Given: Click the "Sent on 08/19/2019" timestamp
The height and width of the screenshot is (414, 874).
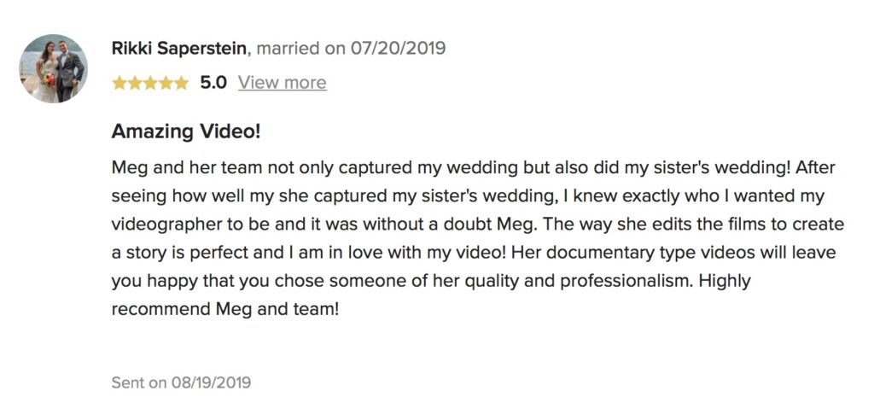Looking at the screenshot, I should (181, 382).
